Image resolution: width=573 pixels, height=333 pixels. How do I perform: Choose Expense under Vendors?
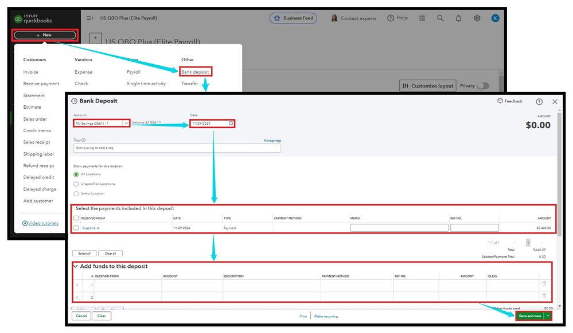[x=83, y=72]
